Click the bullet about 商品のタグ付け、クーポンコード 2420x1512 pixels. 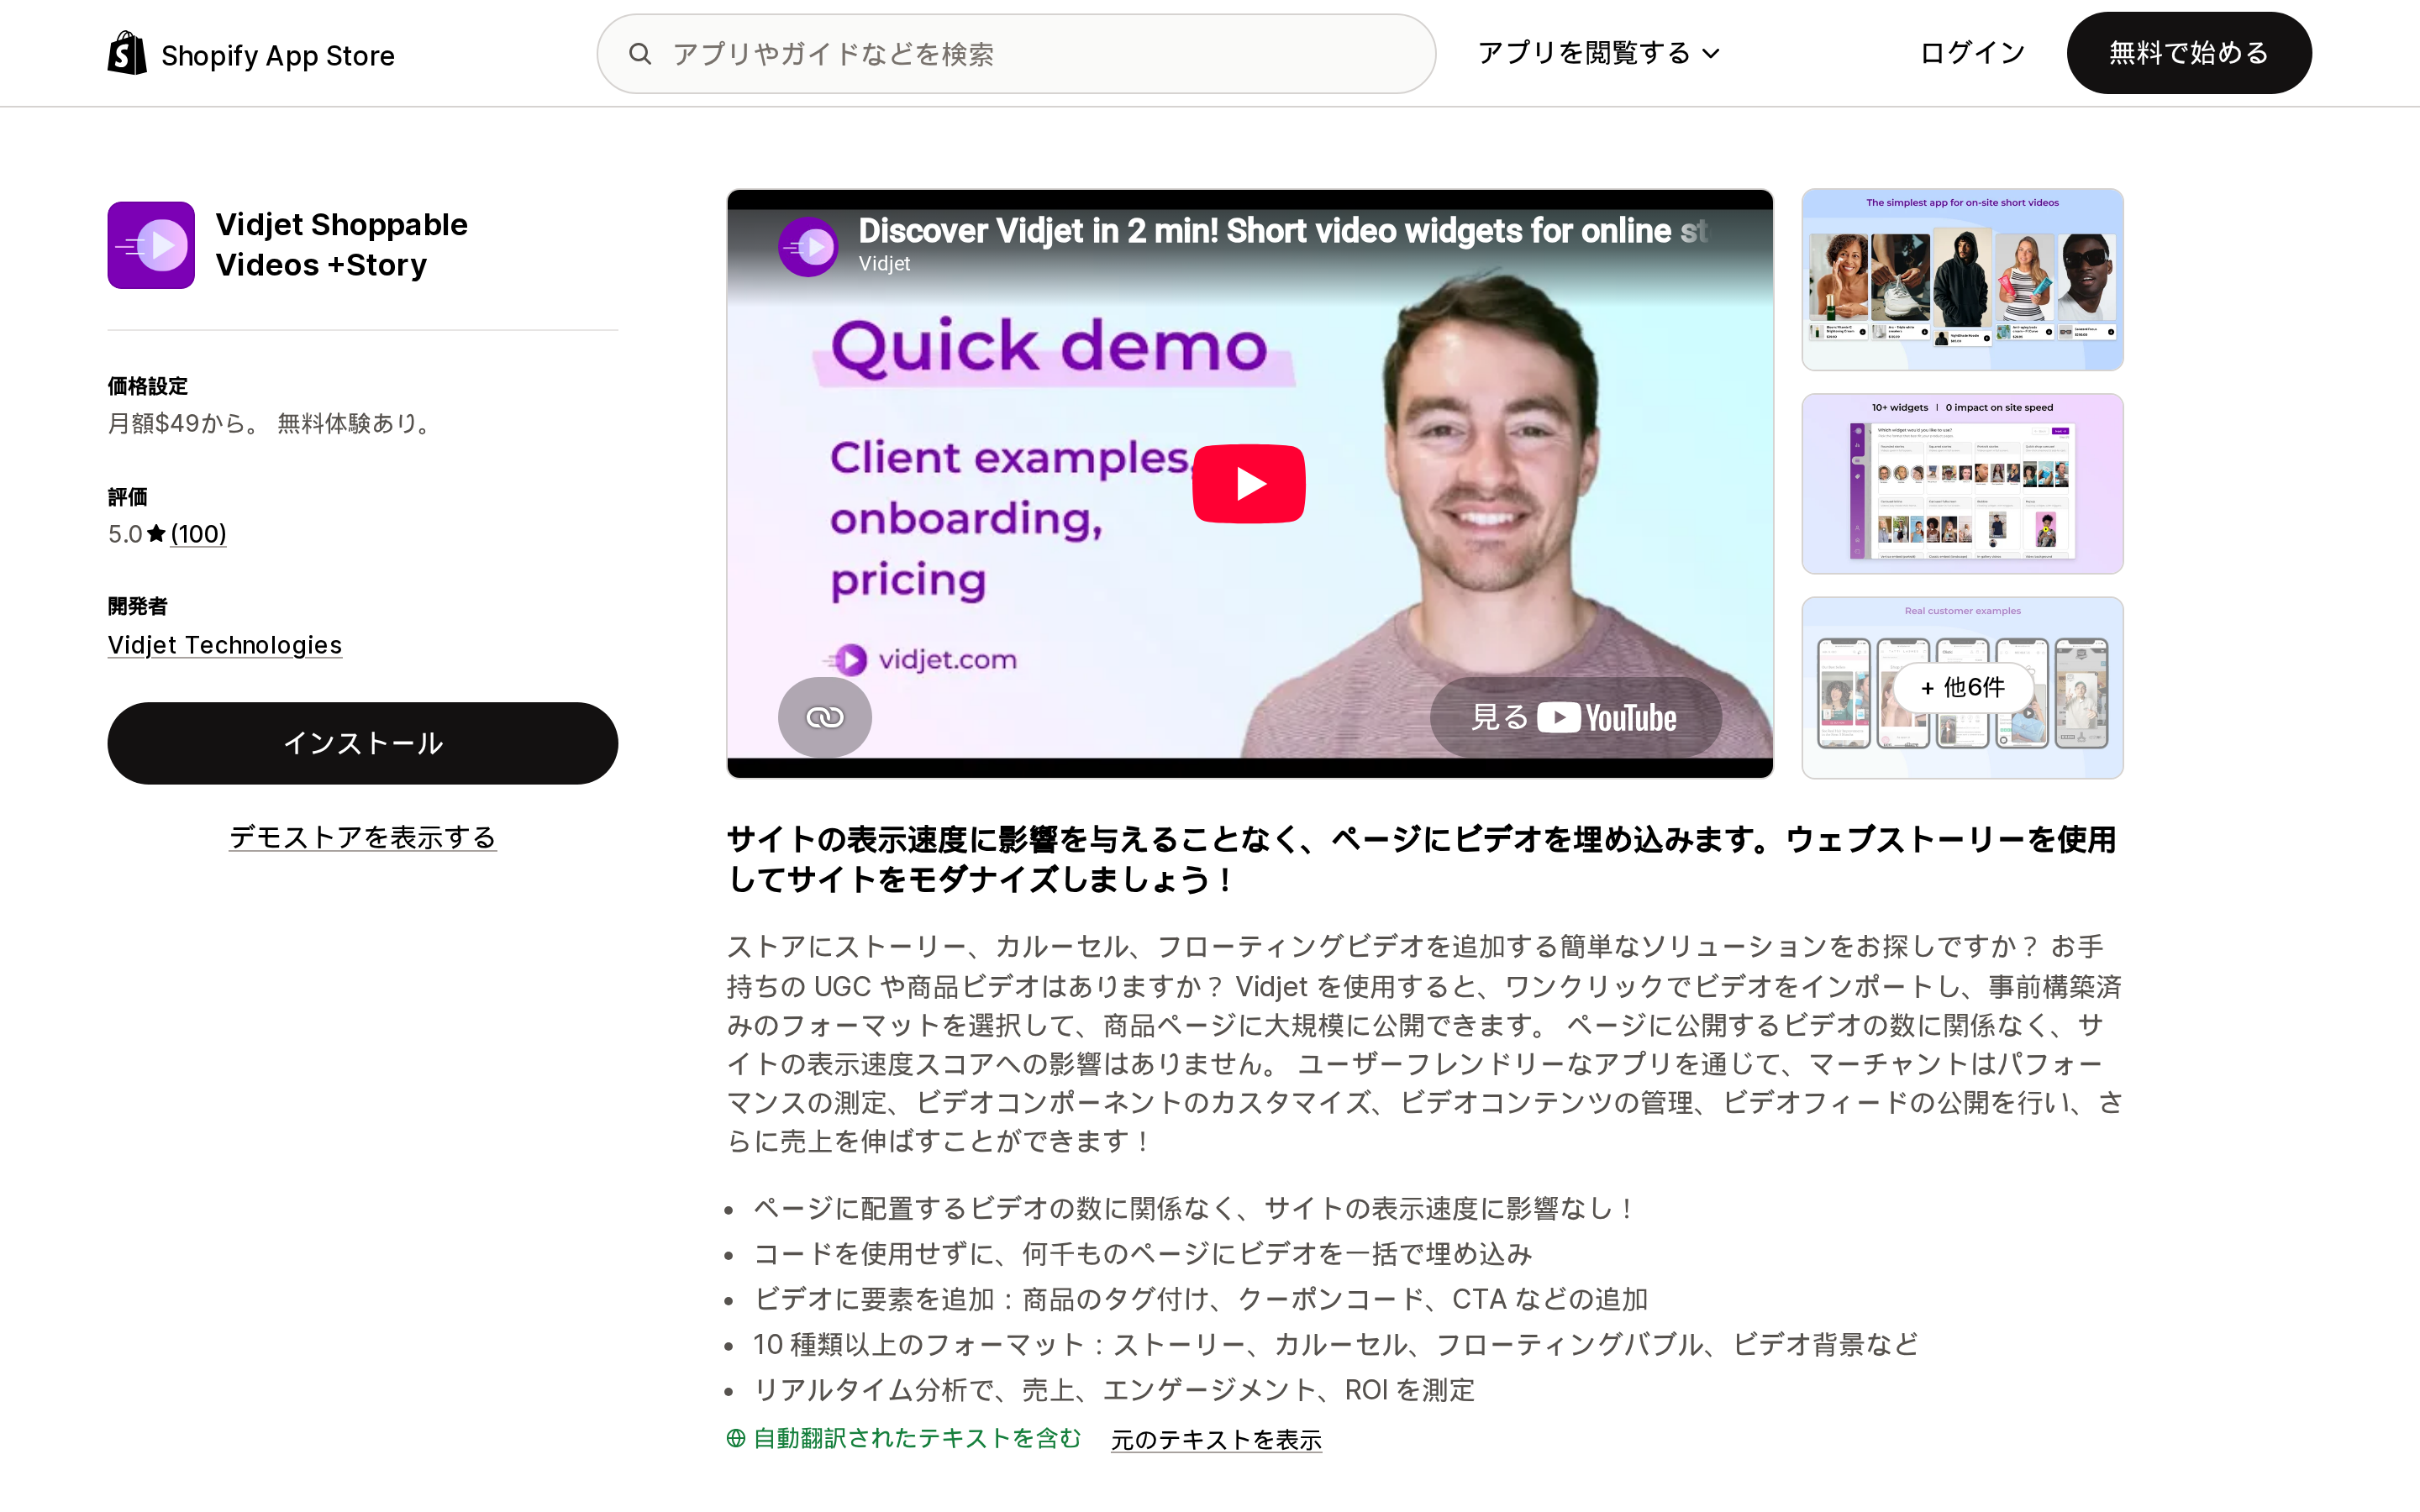[x=1201, y=1299]
